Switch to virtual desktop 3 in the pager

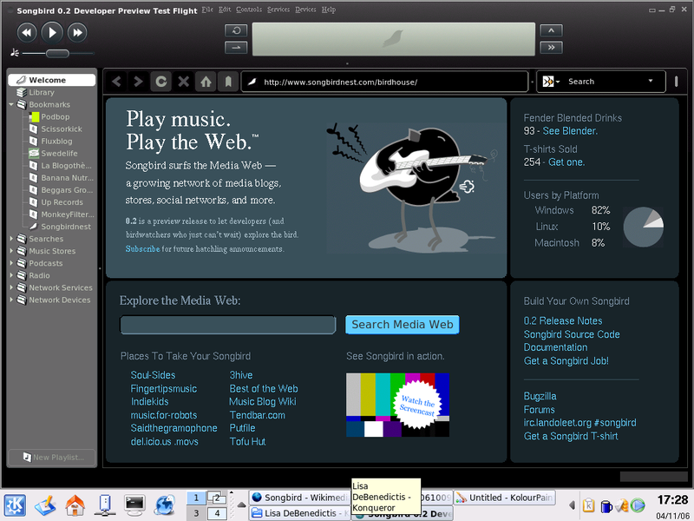tap(197, 513)
